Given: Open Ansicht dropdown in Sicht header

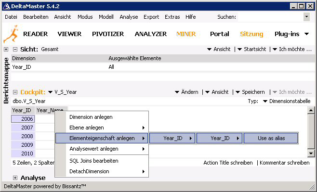Looking at the screenshot, I should (x=219, y=49).
